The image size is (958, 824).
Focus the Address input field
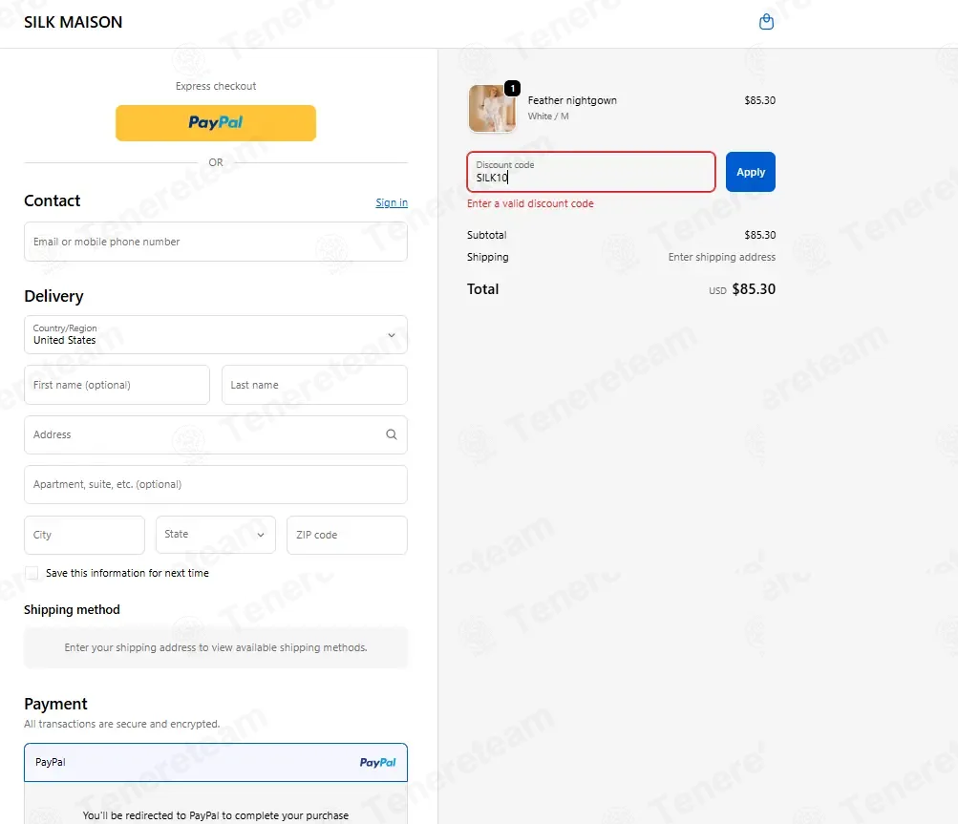(x=216, y=434)
